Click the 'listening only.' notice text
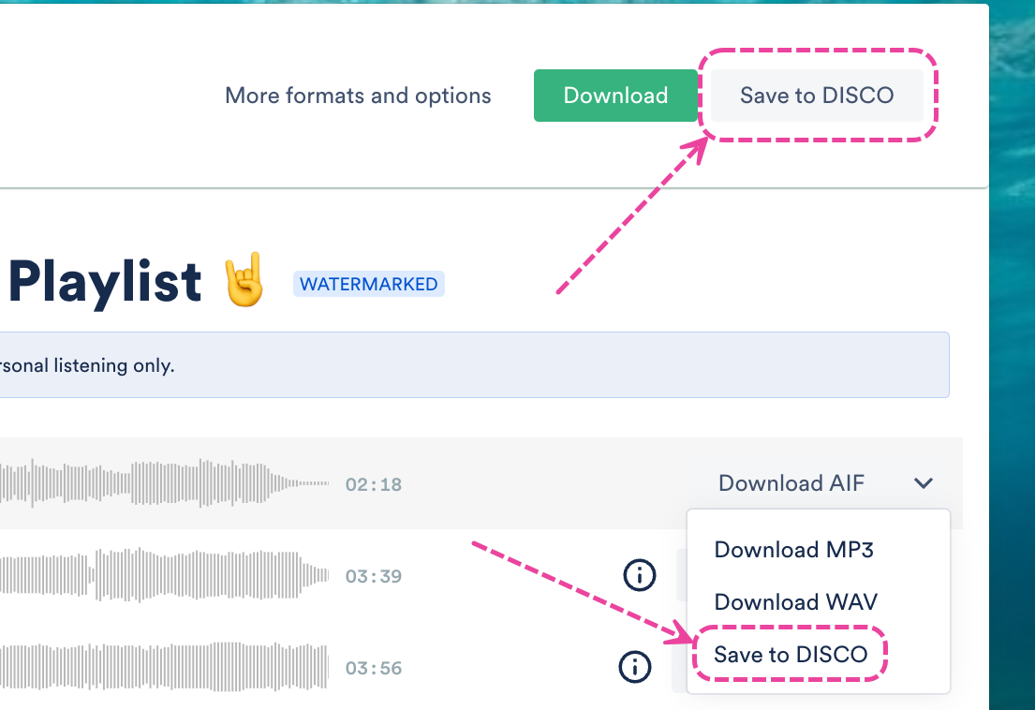Screen dimensions: 1035x710 click(x=114, y=365)
